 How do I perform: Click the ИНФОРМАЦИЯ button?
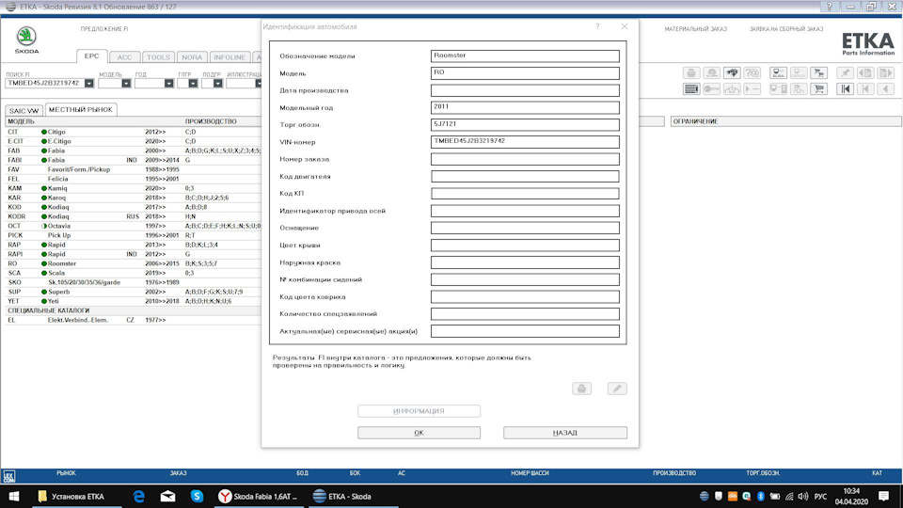click(x=419, y=411)
